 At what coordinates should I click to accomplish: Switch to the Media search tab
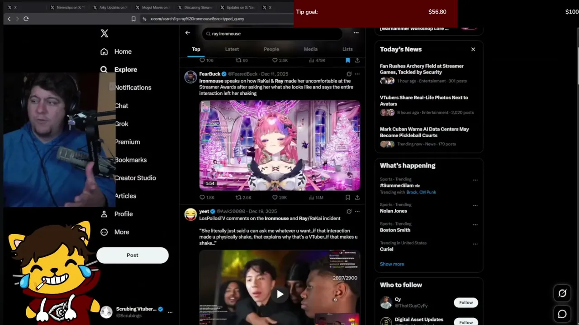click(311, 49)
